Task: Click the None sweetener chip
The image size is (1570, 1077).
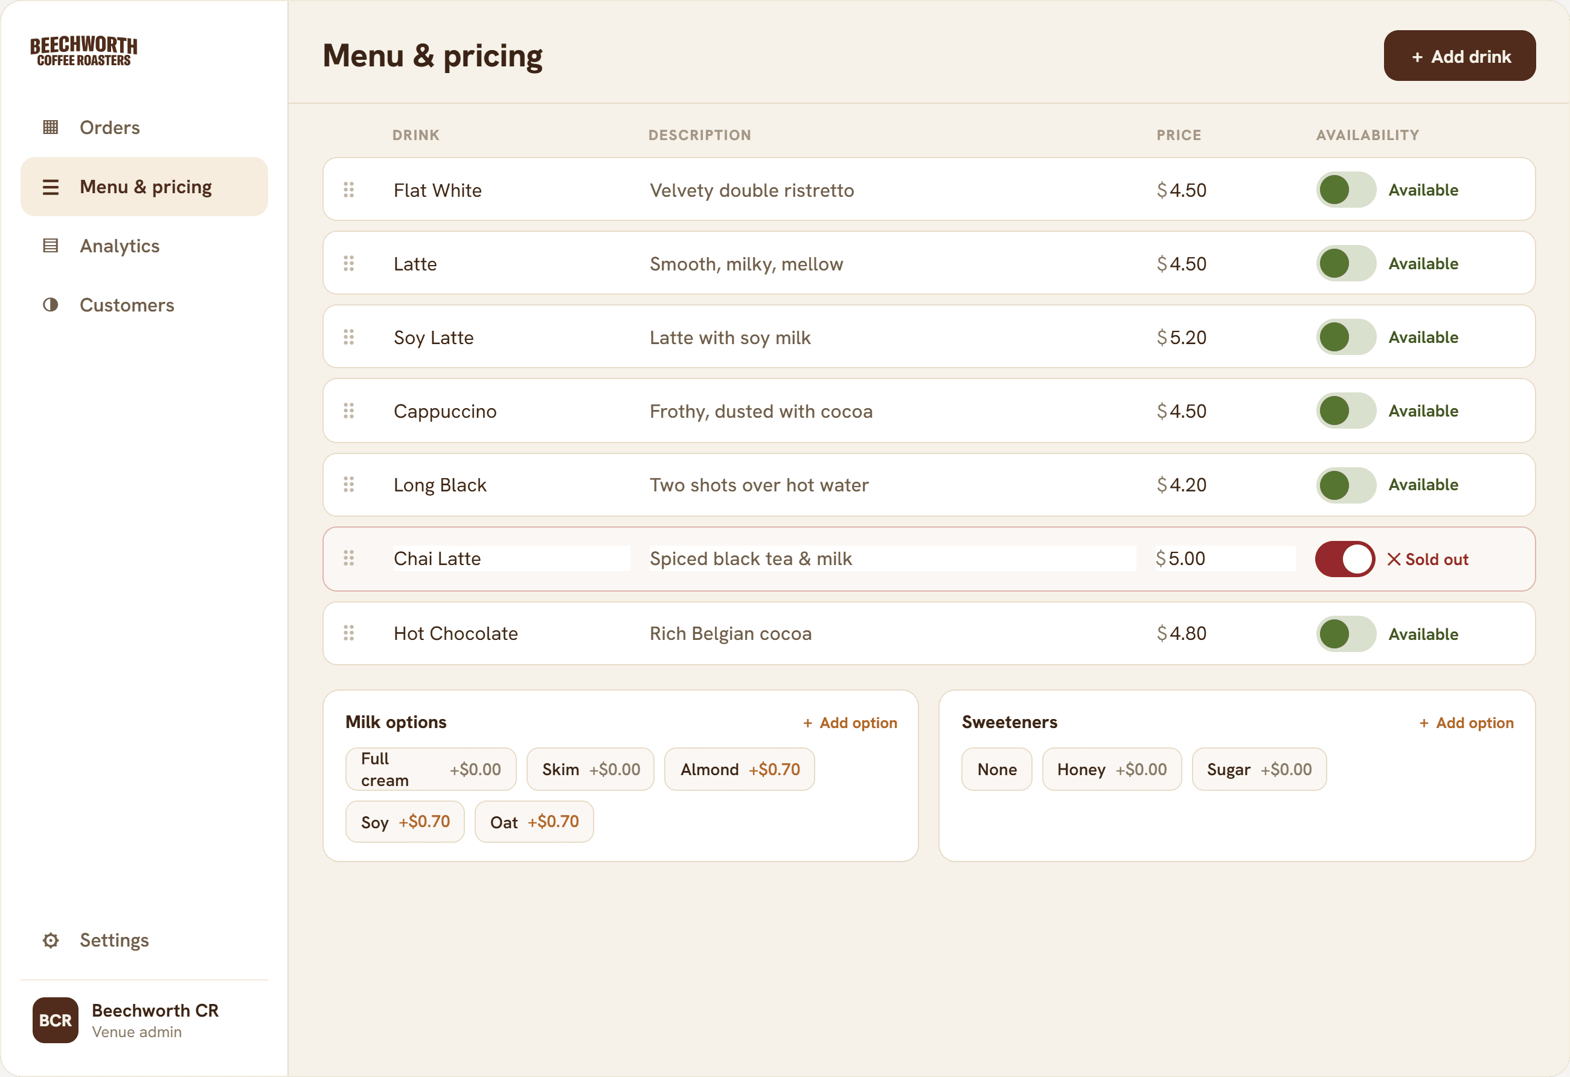Action: click(996, 769)
